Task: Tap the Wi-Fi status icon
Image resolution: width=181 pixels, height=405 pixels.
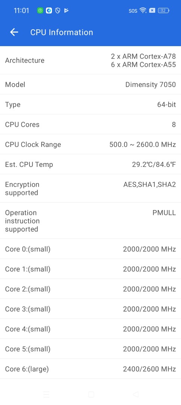Action: click(x=143, y=10)
